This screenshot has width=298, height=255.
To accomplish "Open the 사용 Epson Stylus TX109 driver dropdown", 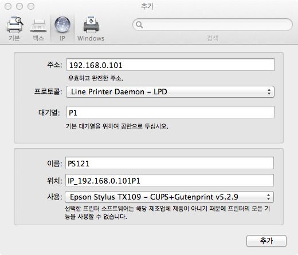I will tap(170, 197).
